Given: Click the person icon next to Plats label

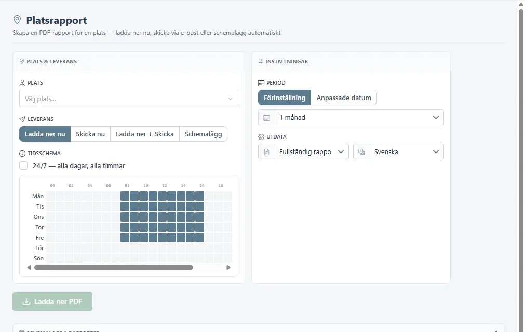Looking at the screenshot, I should (22, 83).
